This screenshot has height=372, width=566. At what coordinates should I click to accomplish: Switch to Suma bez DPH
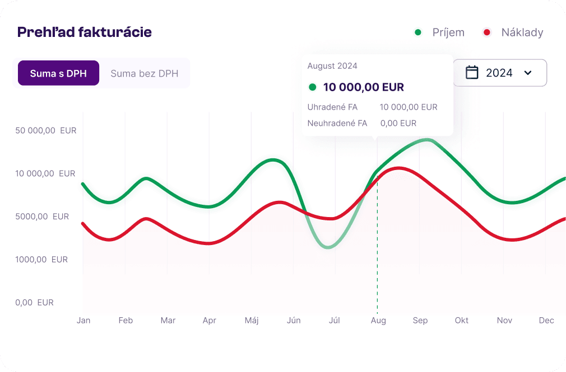click(x=144, y=73)
